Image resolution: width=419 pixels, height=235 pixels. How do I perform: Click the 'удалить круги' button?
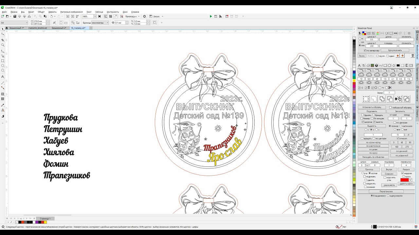[406, 184]
